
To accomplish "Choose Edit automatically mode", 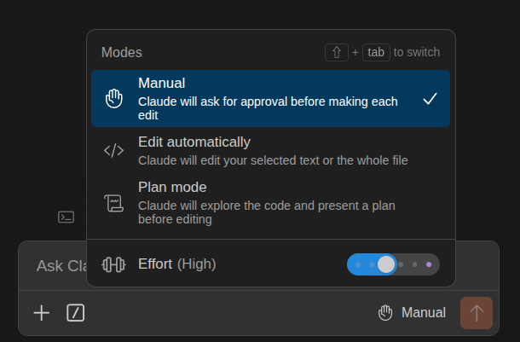I will click(x=270, y=151).
